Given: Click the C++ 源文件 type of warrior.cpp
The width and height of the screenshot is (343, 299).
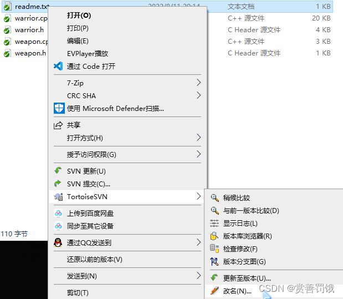Looking at the screenshot, I should [246, 18].
